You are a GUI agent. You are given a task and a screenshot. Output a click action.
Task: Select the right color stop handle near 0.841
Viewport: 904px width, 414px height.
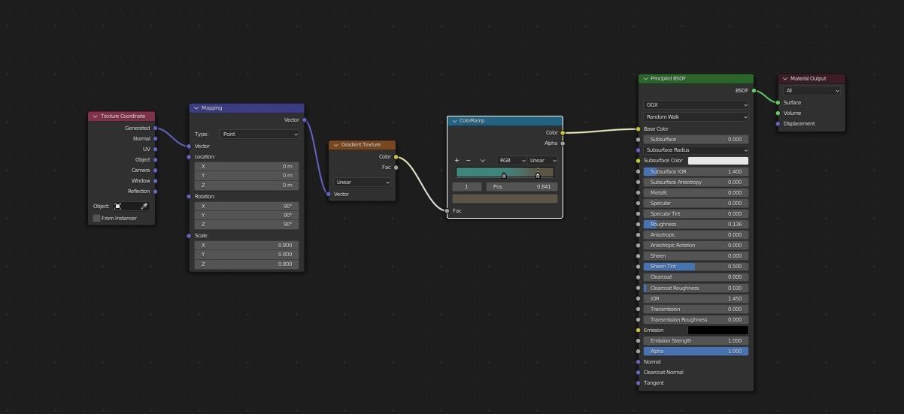538,175
